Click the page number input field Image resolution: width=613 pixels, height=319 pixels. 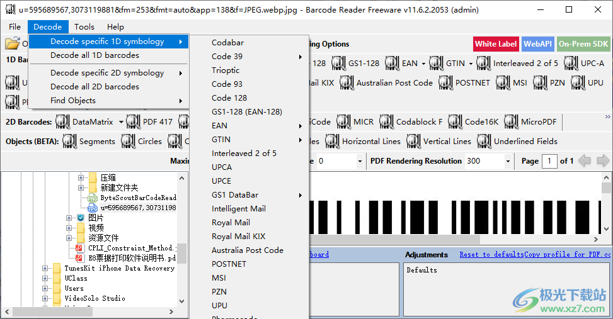(x=549, y=161)
